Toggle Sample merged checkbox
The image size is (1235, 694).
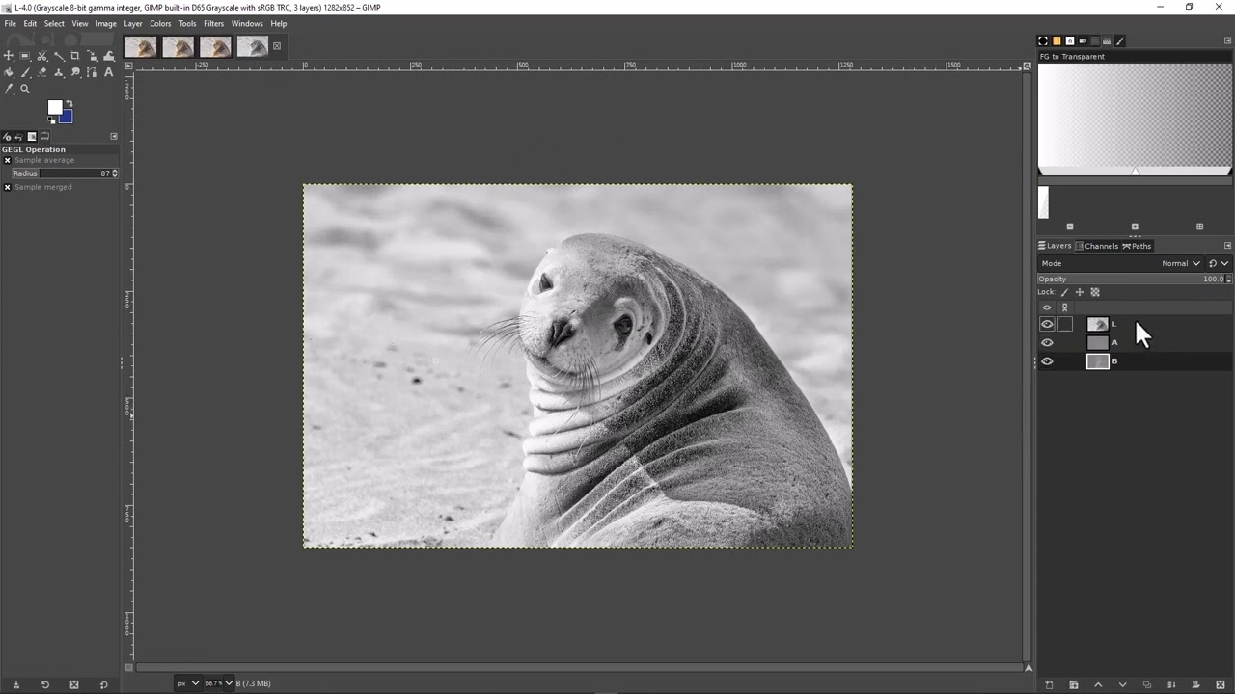7,187
